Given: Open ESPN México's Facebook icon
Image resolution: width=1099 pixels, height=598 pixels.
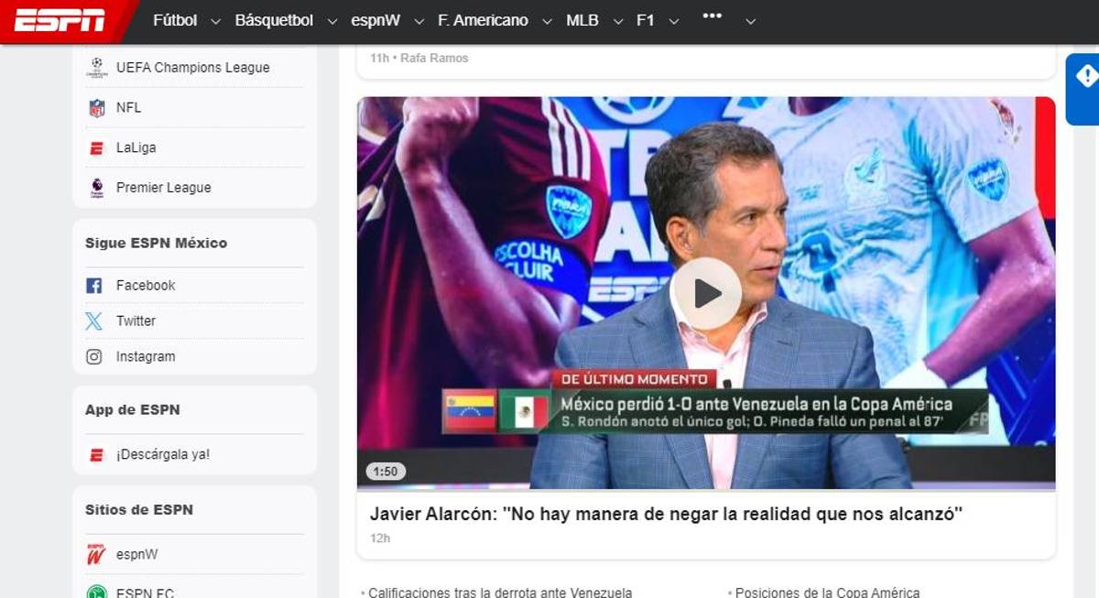Looking at the screenshot, I should [x=92, y=285].
